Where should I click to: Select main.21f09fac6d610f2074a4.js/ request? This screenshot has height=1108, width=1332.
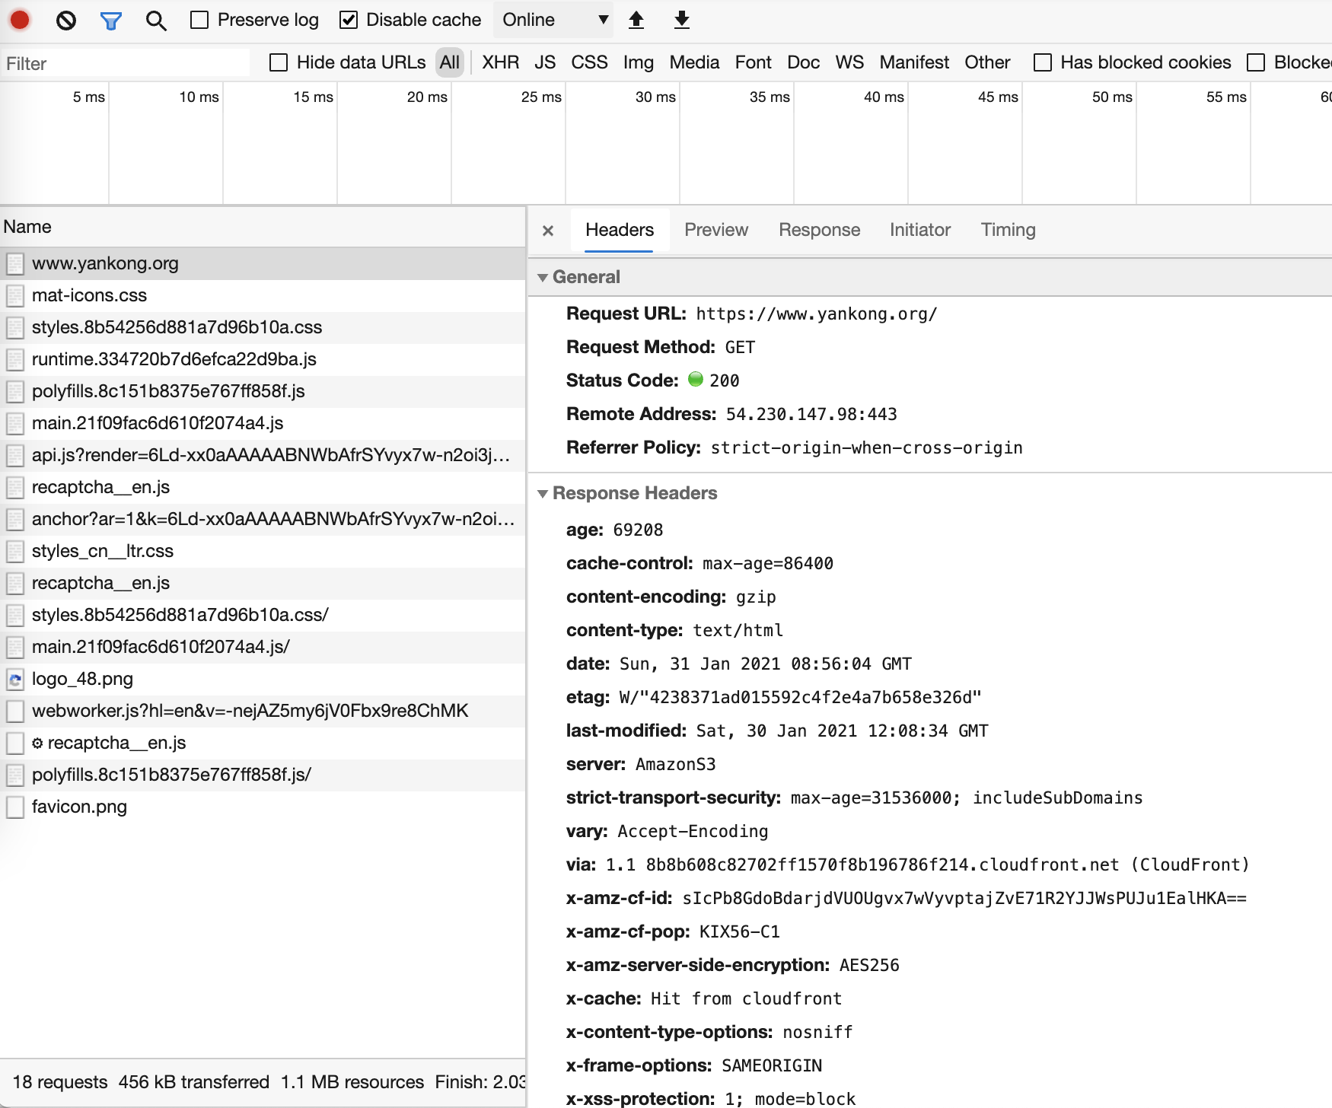pos(263,648)
